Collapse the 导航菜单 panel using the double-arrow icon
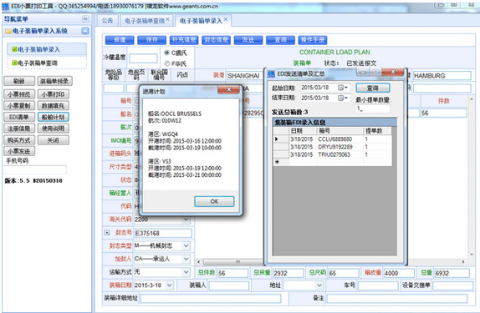 tap(85, 19)
